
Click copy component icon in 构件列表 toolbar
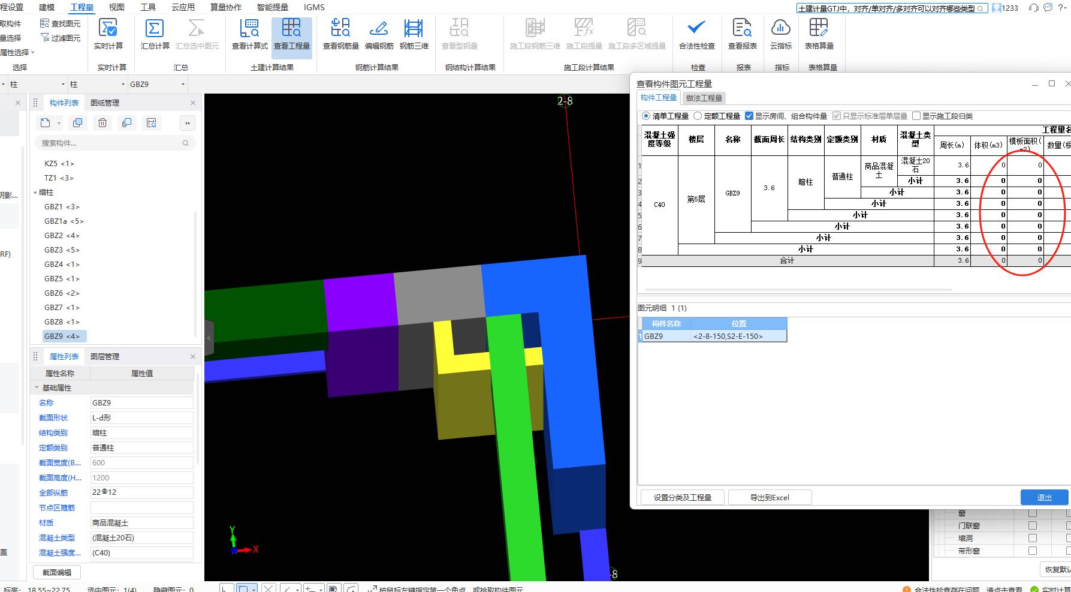coord(77,123)
